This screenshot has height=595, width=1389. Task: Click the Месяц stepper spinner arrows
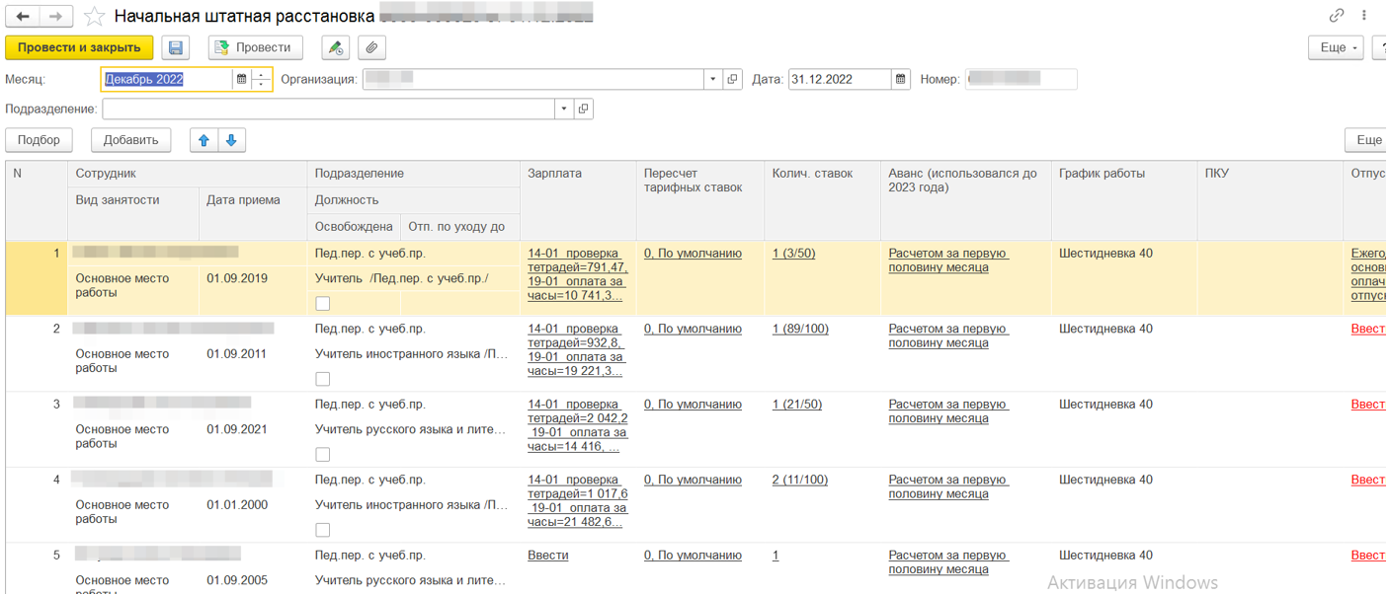pyautogui.click(x=262, y=79)
